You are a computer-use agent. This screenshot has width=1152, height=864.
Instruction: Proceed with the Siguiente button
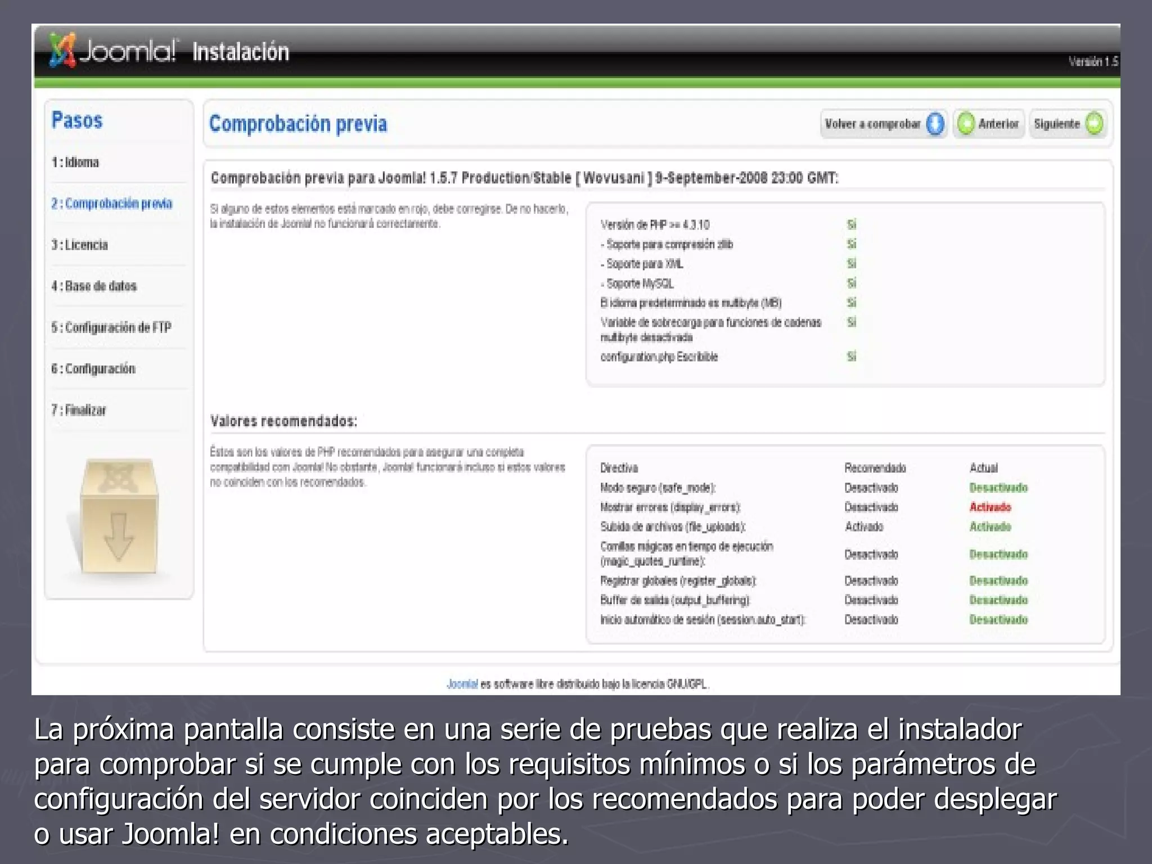click(1068, 124)
